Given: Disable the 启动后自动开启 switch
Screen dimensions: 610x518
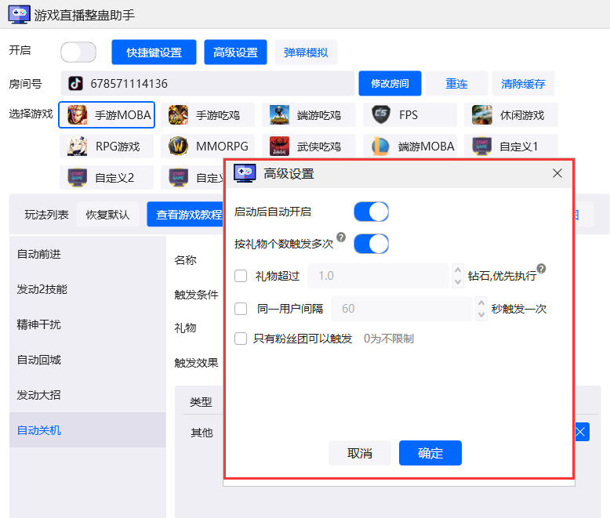Looking at the screenshot, I should click(371, 212).
